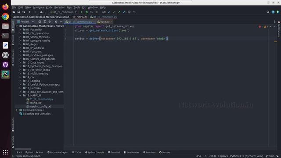Select the 01_cli_command.py editor tab
Viewport: 281px width, 158px height.
point(80,22)
